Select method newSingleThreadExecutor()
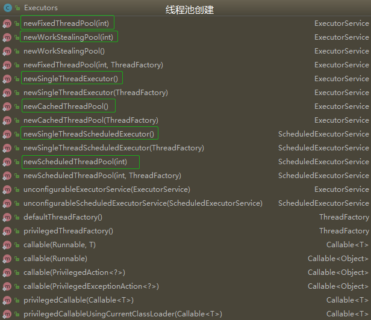 click(70, 79)
